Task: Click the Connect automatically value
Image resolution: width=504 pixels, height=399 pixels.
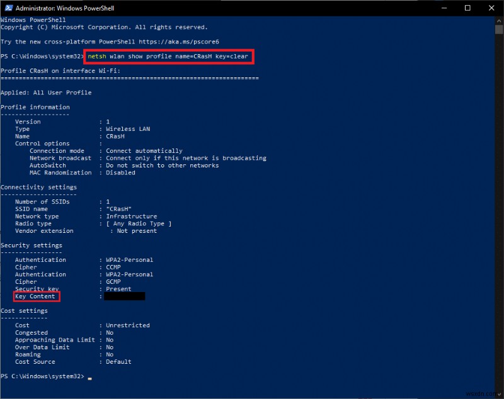Action: [x=144, y=151]
